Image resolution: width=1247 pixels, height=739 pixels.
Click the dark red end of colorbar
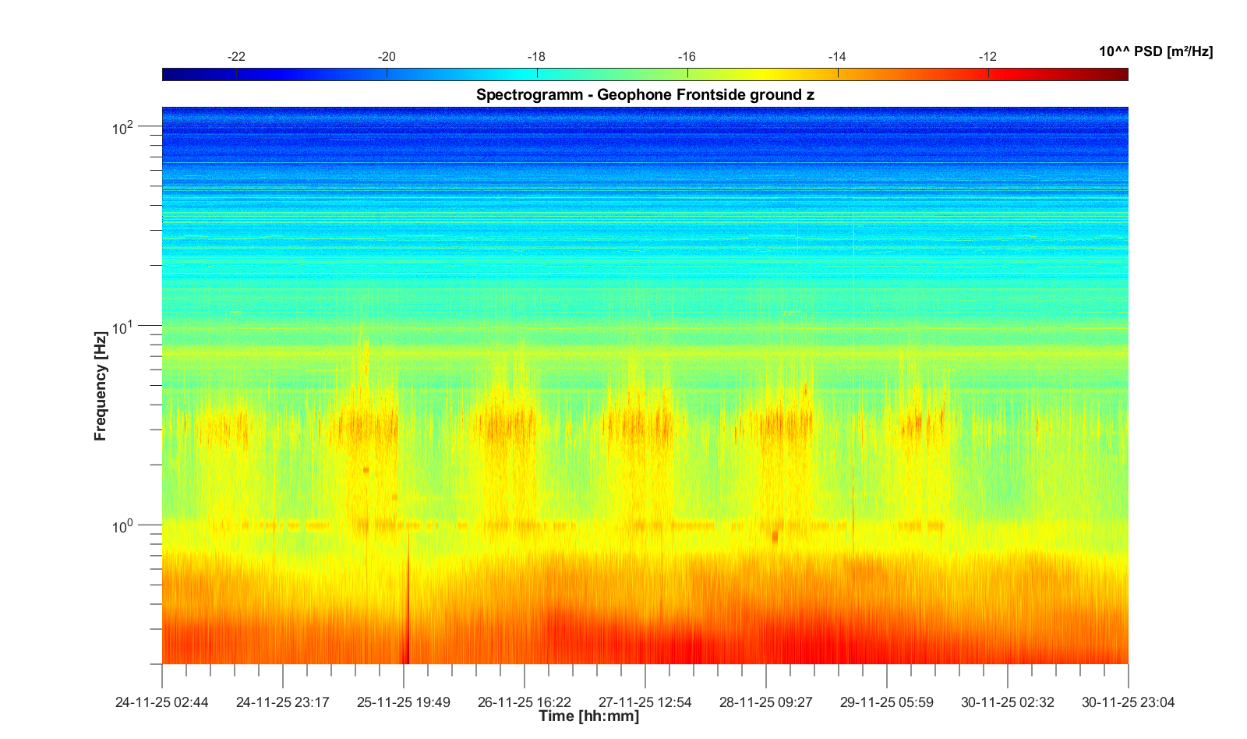1118,75
